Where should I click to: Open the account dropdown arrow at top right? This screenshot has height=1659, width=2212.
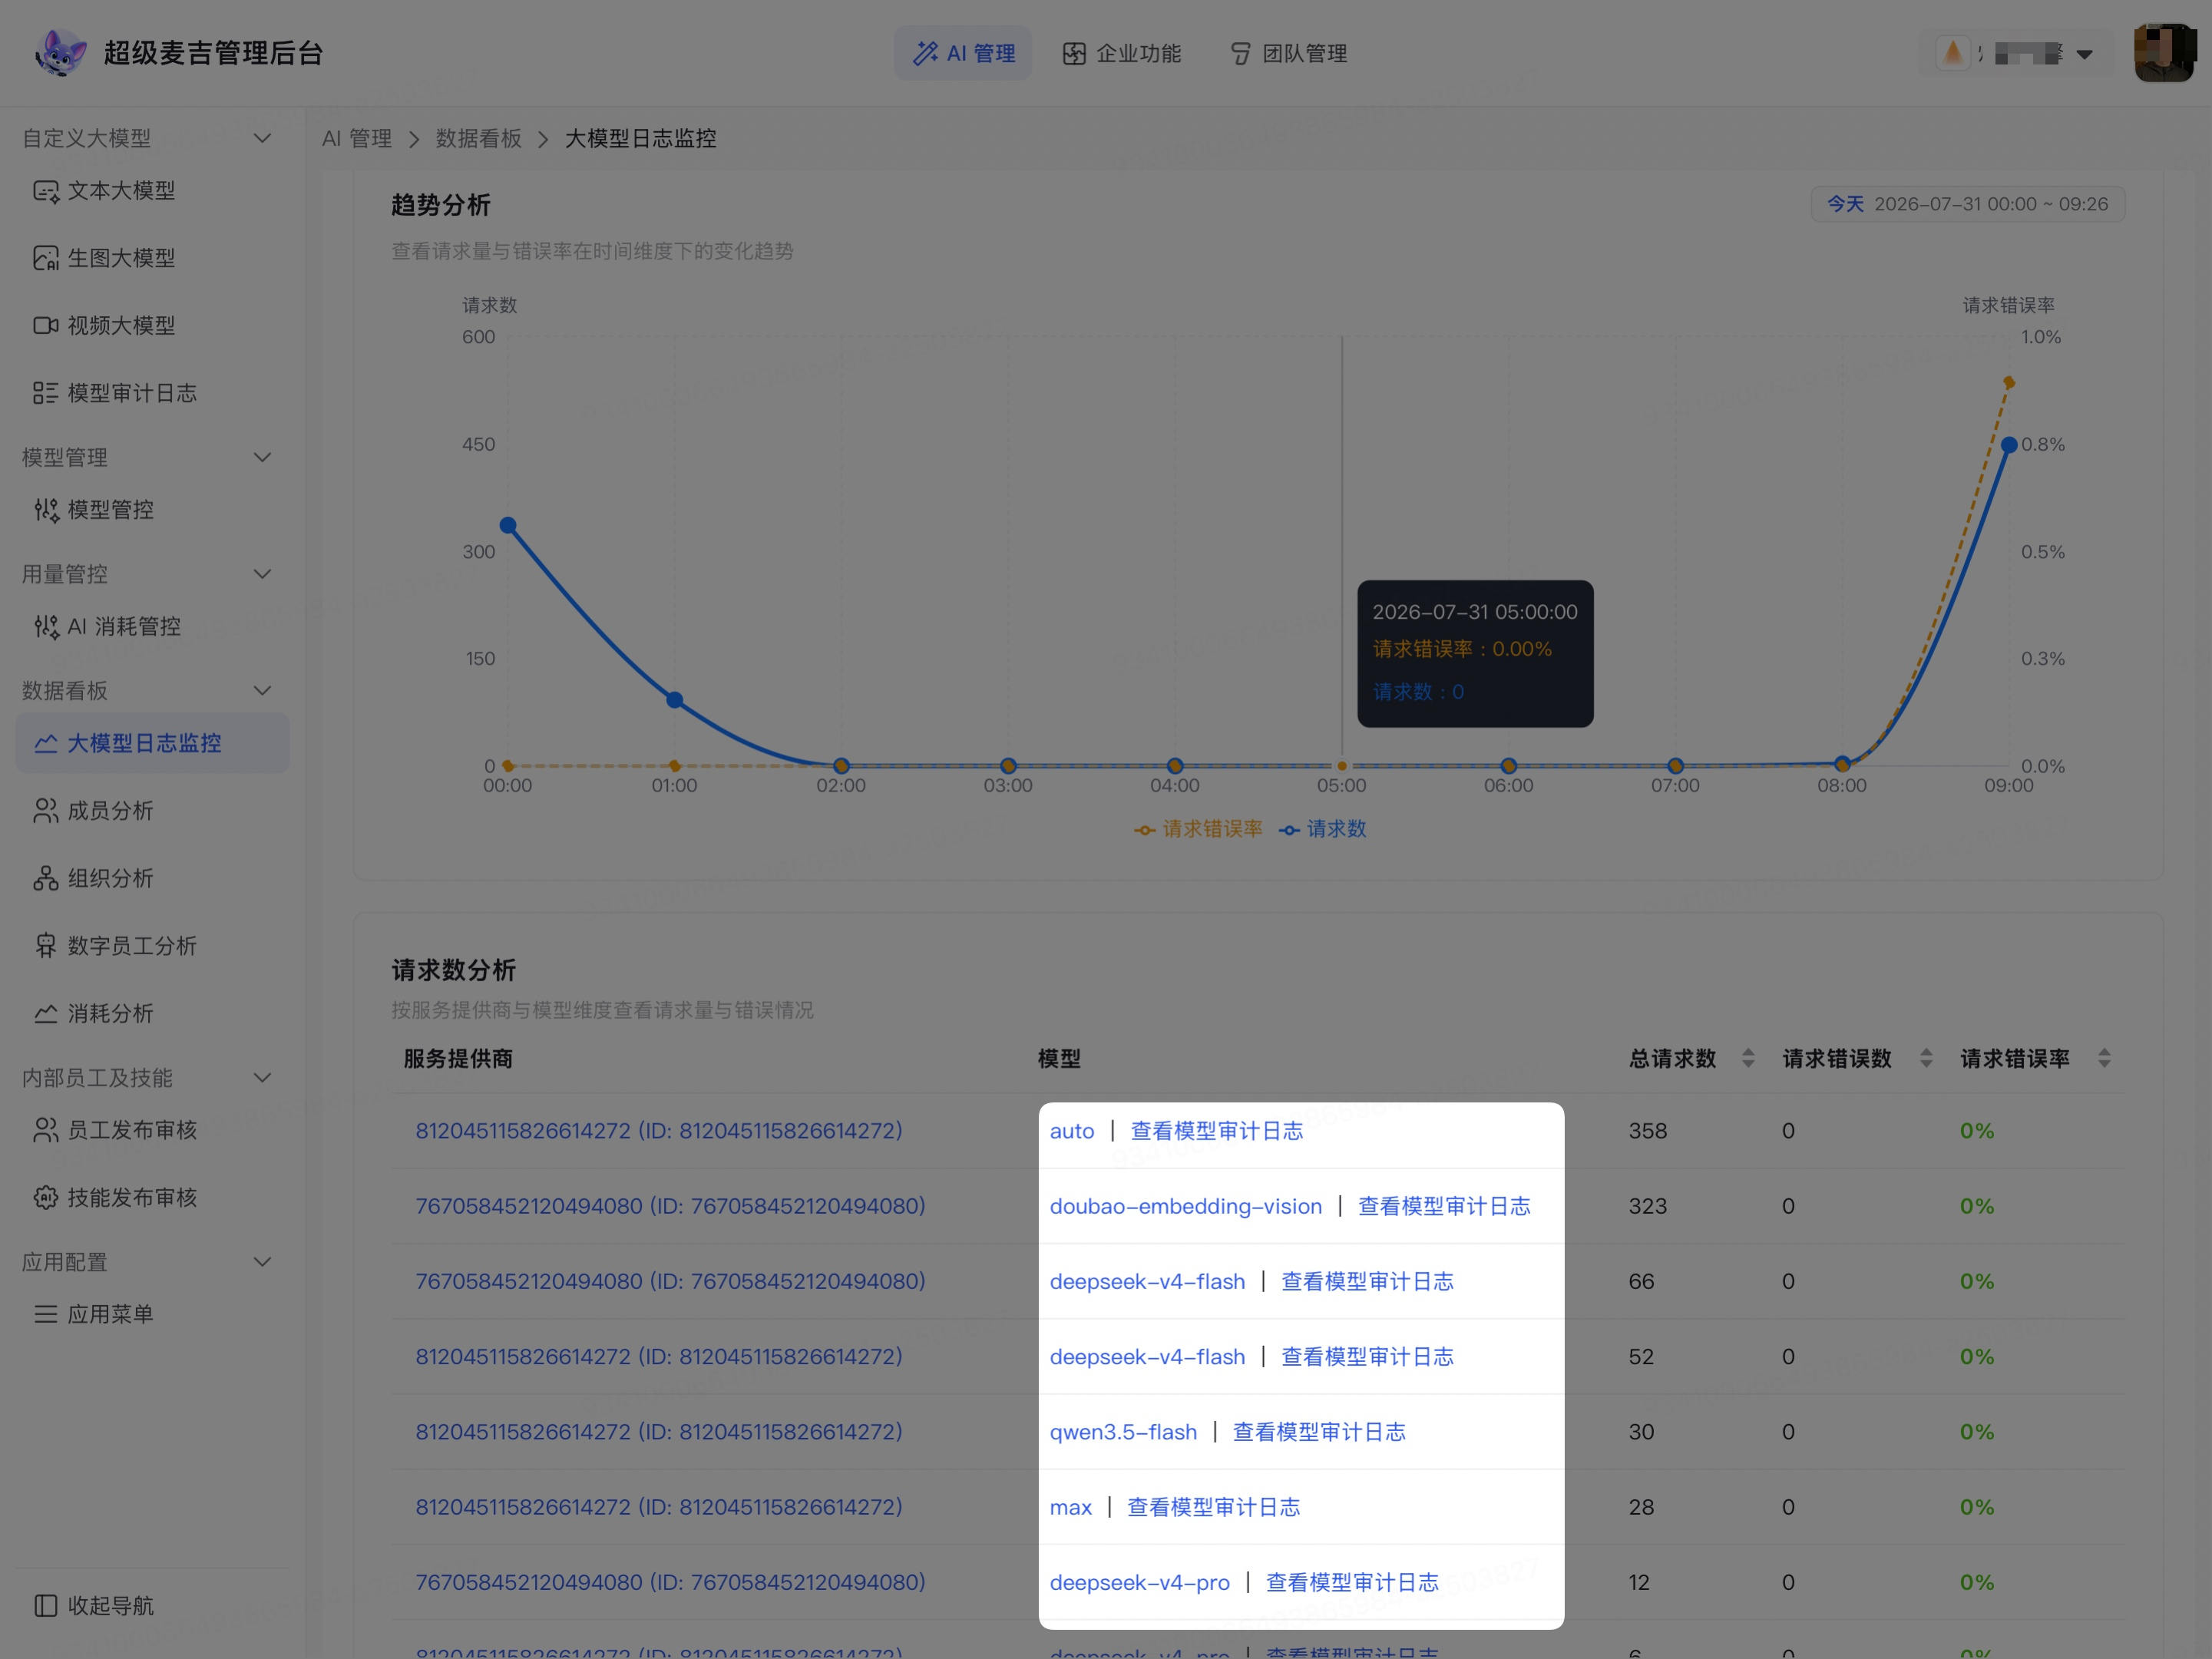2085,54
